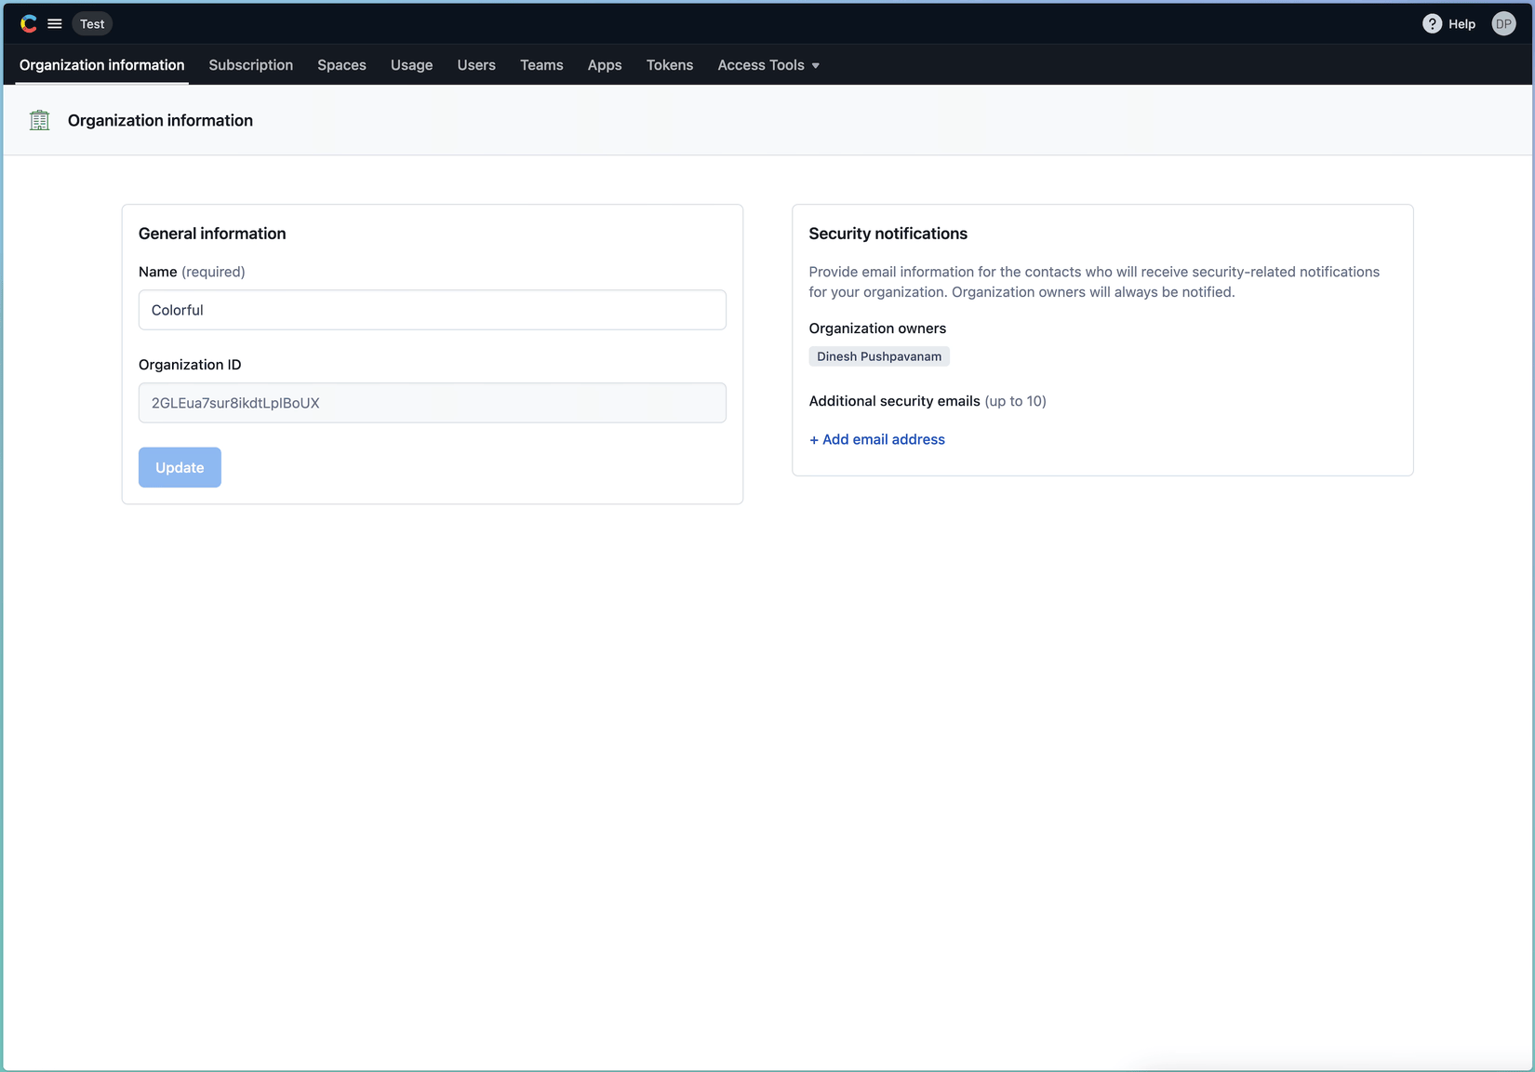
Task: Click the Contentful logo icon
Action: pos(29,24)
